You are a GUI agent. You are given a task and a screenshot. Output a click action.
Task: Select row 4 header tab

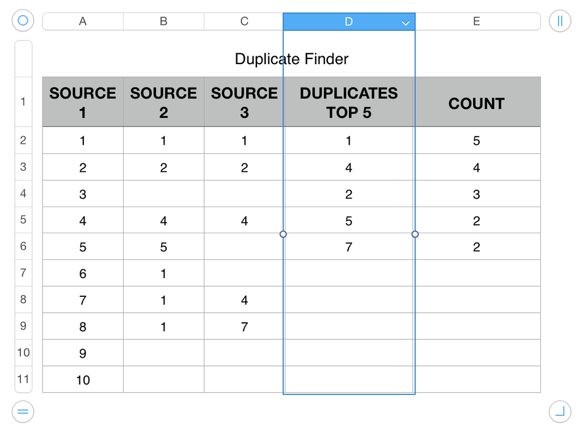click(23, 194)
